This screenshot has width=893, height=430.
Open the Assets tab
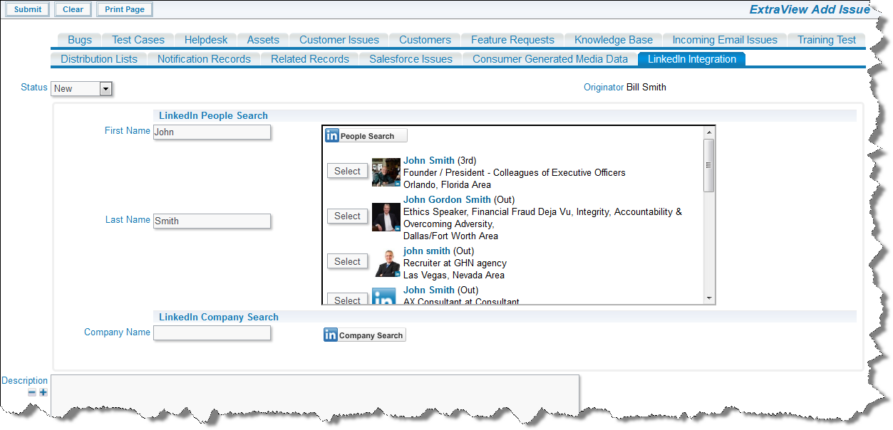pyautogui.click(x=263, y=40)
